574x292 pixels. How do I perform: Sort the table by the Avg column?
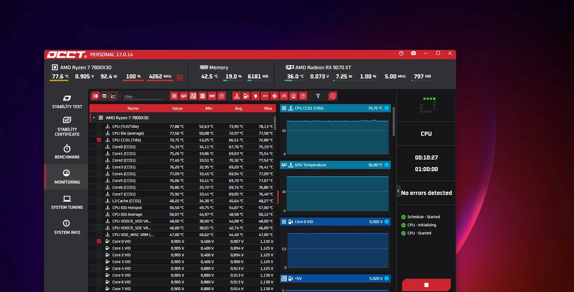[x=238, y=108]
